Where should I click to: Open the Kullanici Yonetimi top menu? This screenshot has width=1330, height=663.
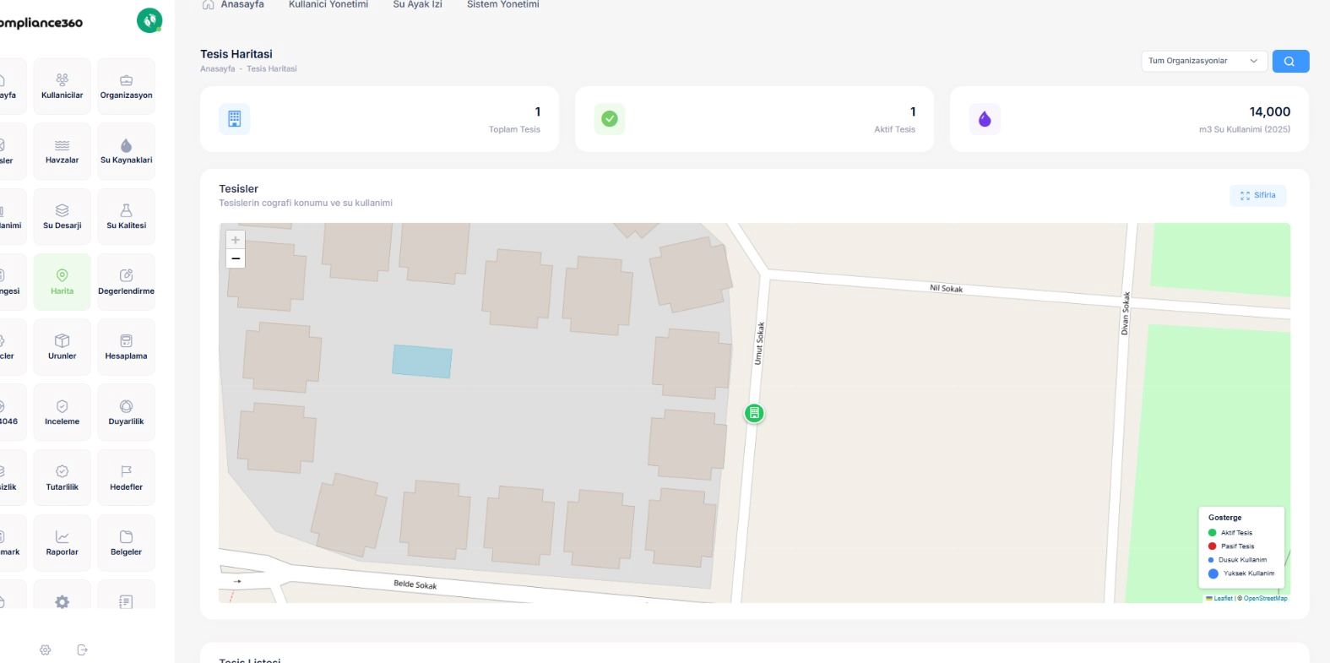328,5
